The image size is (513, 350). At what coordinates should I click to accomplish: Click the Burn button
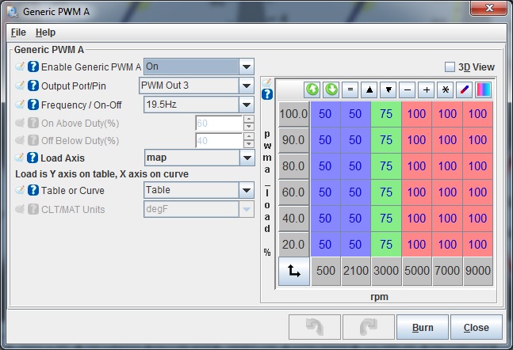pos(423,327)
